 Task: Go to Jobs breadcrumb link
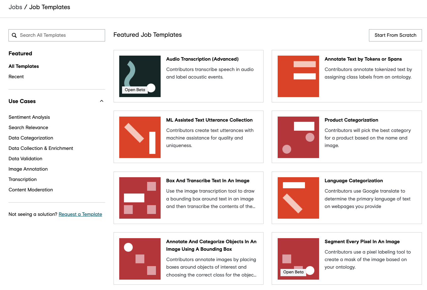click(x=15, y=7)
